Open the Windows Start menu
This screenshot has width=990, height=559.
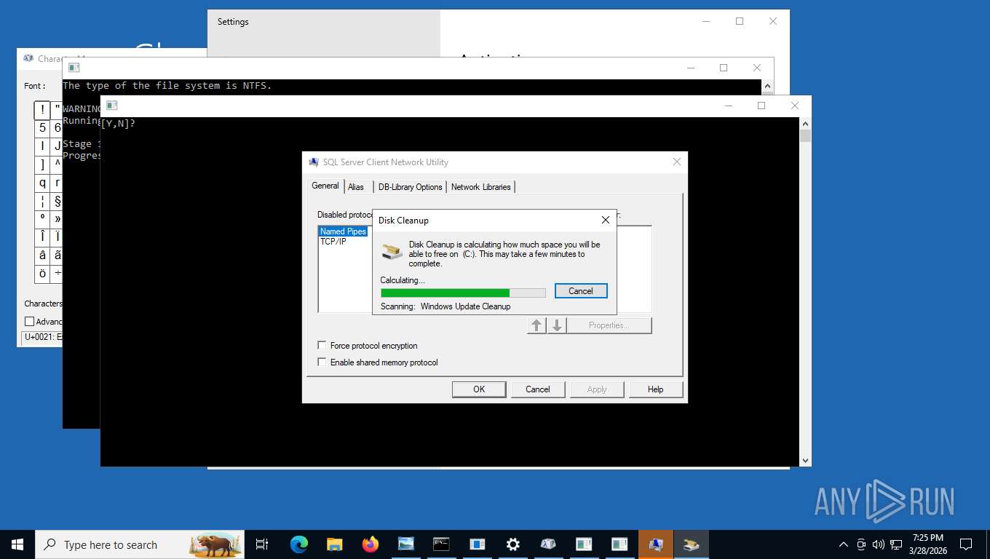pyautogui.click(x=17, y=544)
